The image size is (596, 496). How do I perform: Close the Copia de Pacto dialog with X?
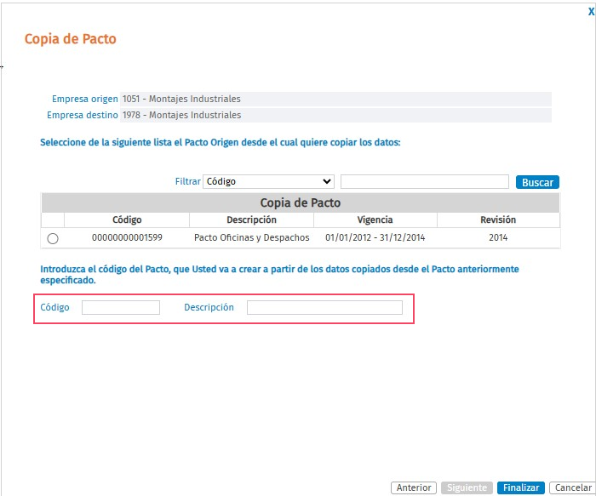[x=591, y=12]
